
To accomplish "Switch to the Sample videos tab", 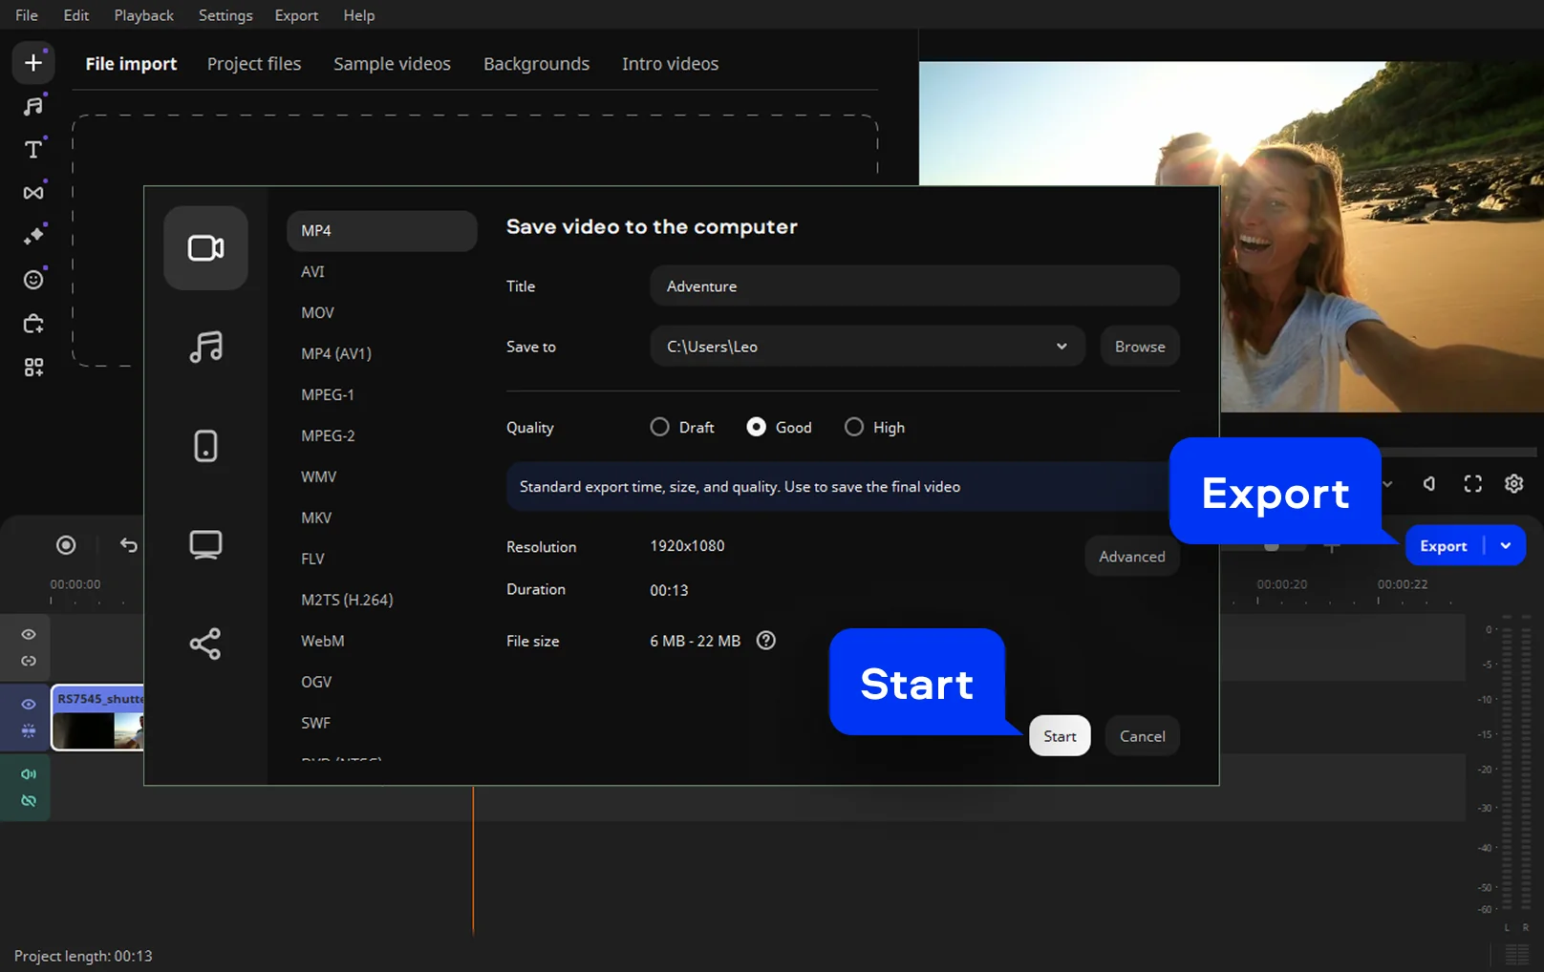I will (392, 64).
